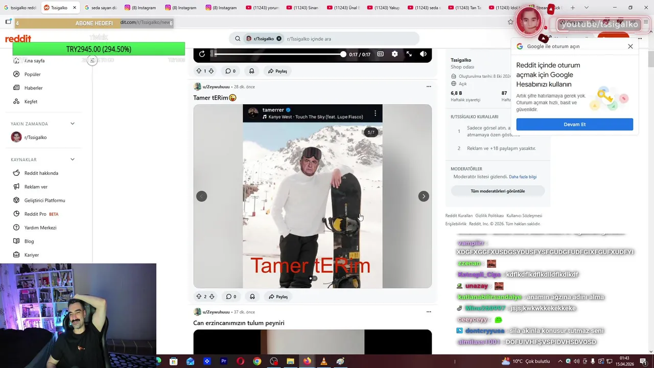Click the video progress slider
This screenshot has width=654, height=368.
279,54
